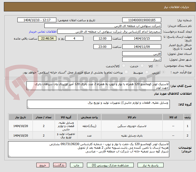The width and height of the screenshot is (196, 172).
Task: Click the کد کالا column header
Action: pyautogui.click(x=173, y=117)
